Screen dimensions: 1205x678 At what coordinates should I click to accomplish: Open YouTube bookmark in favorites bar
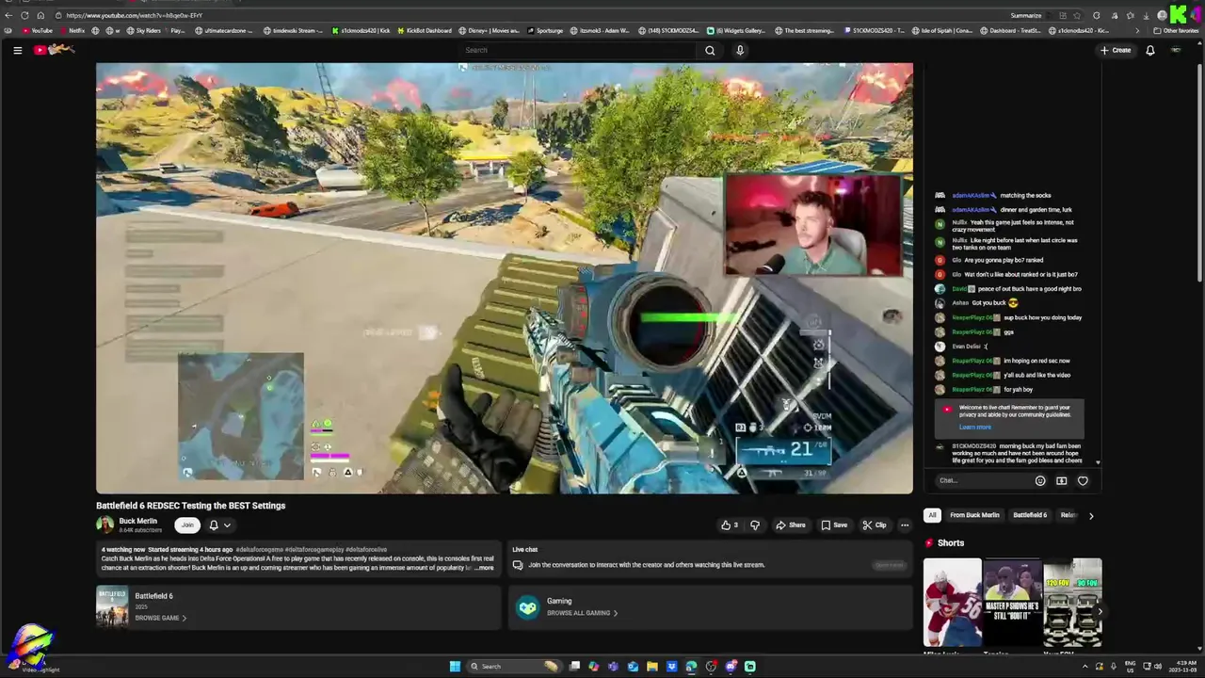click(37, 30)
